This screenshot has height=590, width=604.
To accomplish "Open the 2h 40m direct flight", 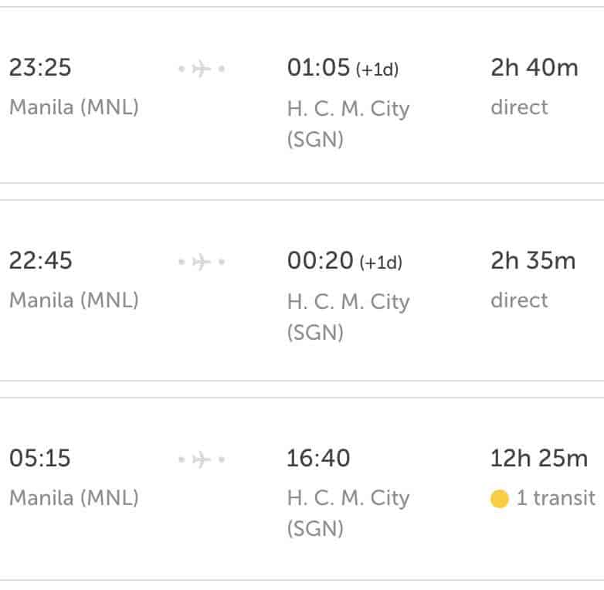I will tap(534, 68).
